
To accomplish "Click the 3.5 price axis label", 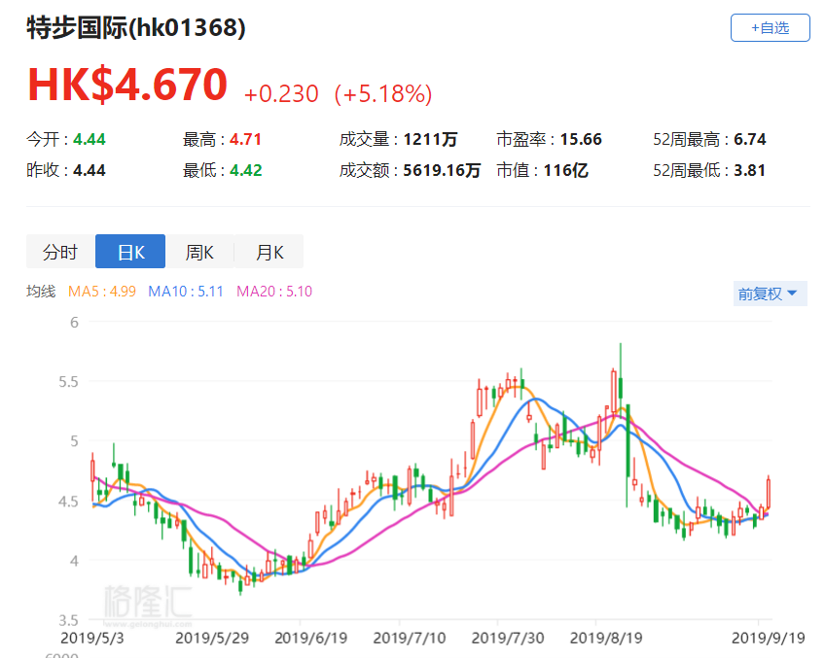I will pos(68,620).
